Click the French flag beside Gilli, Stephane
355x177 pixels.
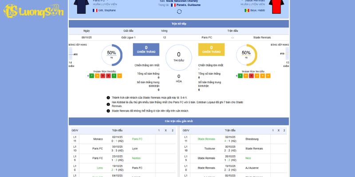coord(95,10)
